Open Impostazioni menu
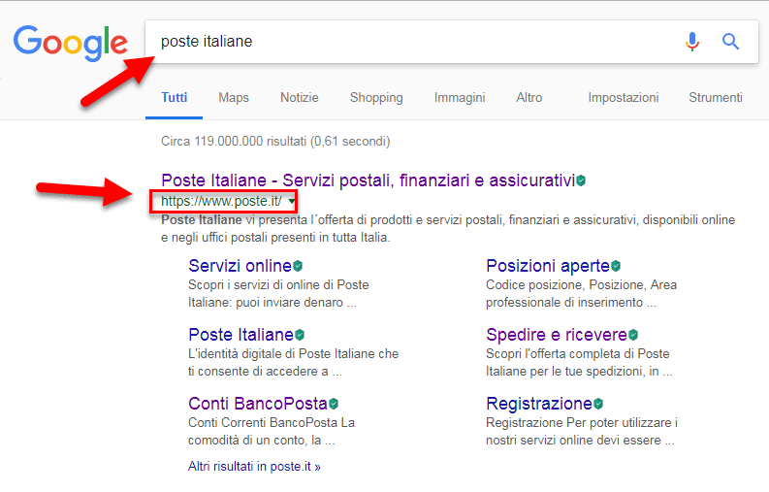769x492 pixels. (624, 98)
